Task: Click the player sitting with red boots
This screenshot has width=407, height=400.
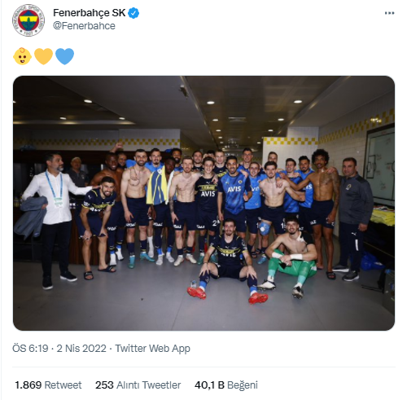Action: pyautogui.click(x=228, y=262)
